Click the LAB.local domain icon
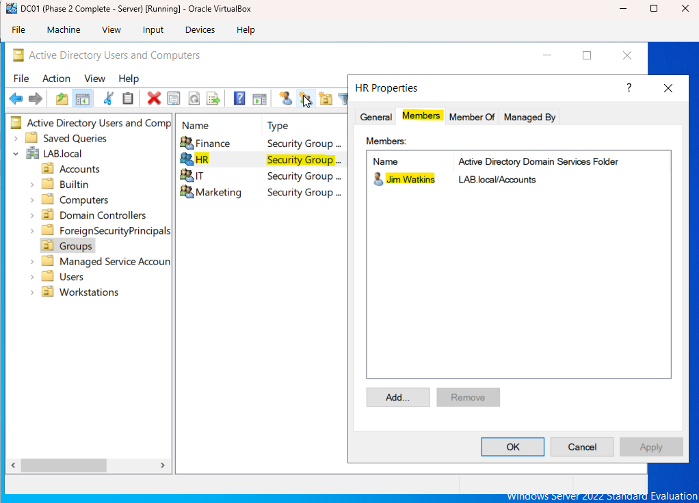This screenshot has width=699, height=503. (x=32, y=154)
